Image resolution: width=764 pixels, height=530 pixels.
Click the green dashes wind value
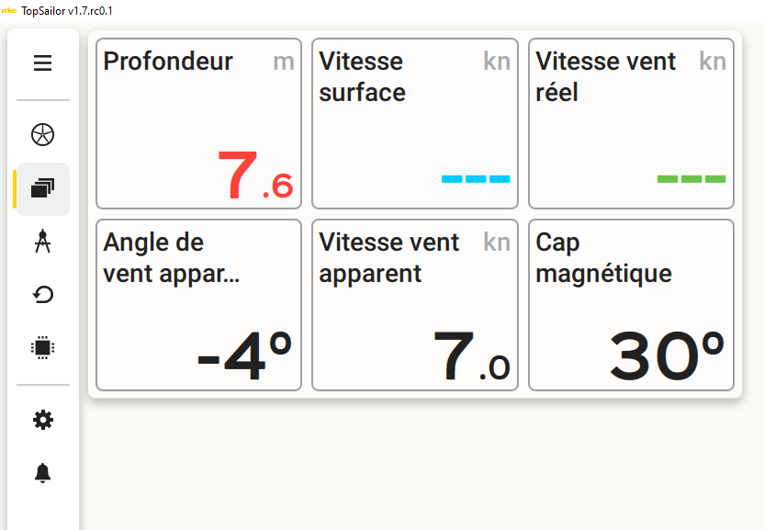691,179
